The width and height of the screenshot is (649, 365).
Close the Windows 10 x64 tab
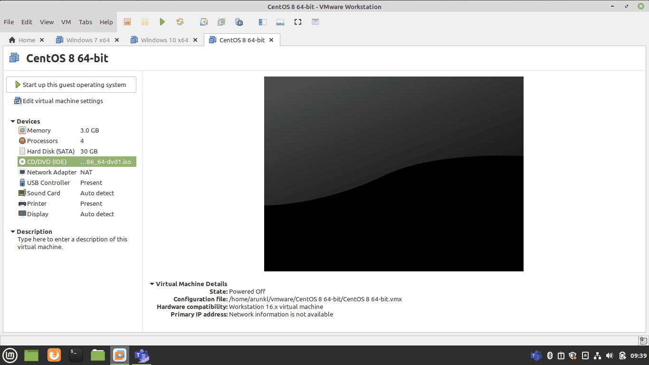195,40
